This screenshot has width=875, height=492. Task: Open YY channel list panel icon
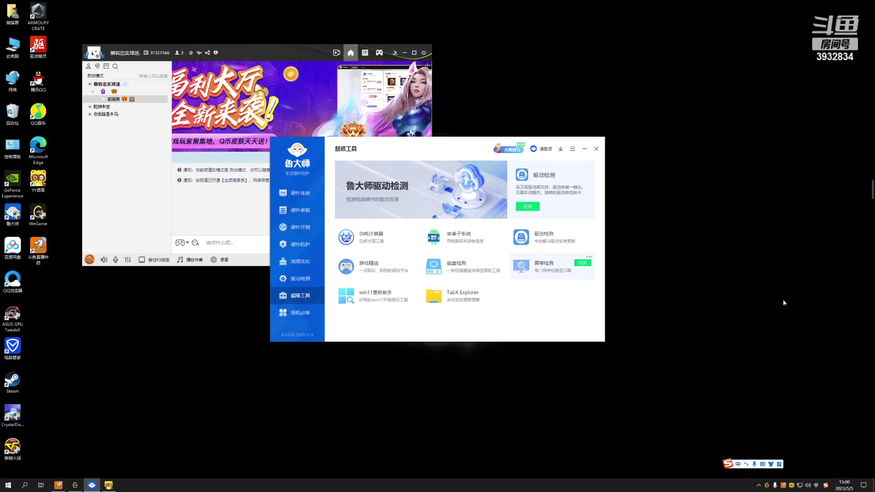click(365, 53)
